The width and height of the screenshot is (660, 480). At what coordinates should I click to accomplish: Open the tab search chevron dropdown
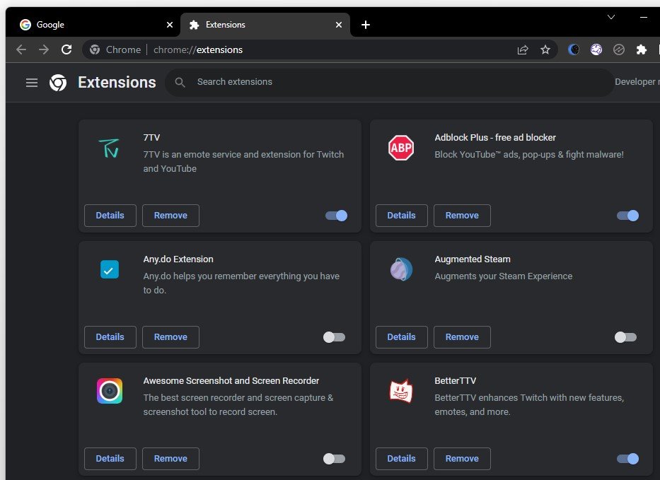point(611,17)
